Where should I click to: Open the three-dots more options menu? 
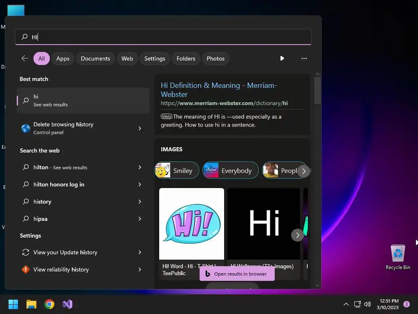tap(304, 58)
